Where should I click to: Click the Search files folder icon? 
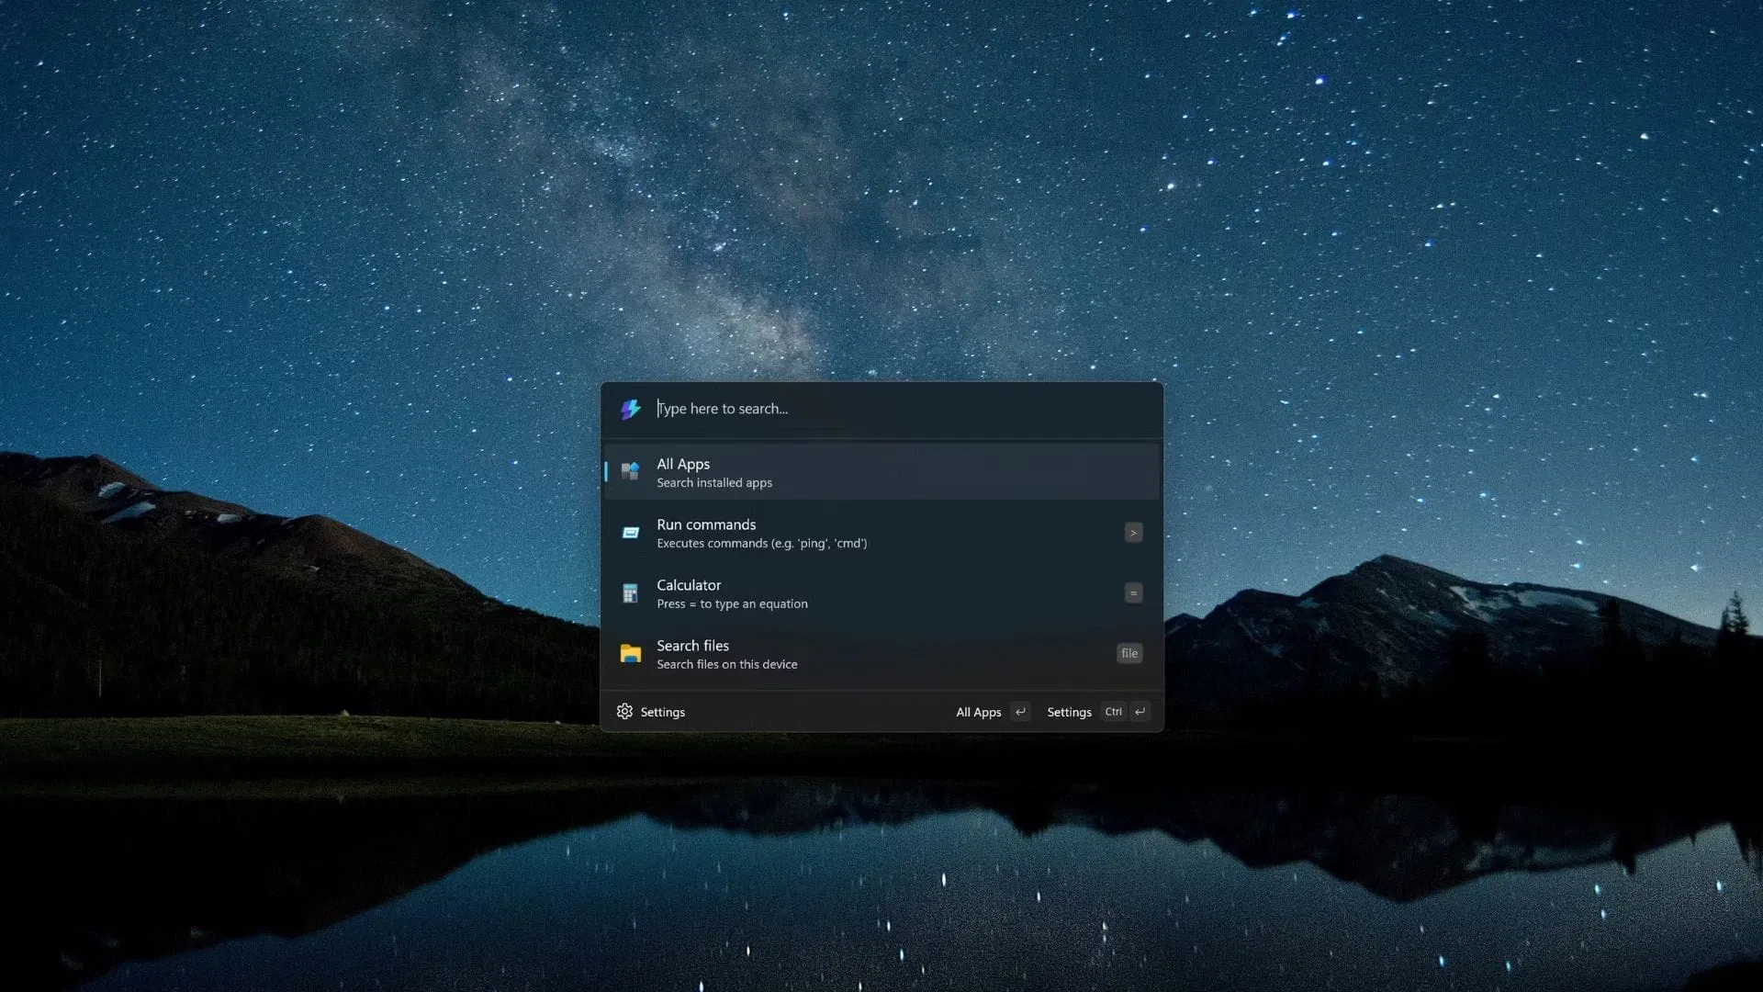coord(630,653)
